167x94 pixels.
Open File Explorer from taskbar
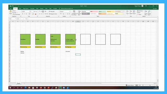pyautogui.click(x=29, y=88)
